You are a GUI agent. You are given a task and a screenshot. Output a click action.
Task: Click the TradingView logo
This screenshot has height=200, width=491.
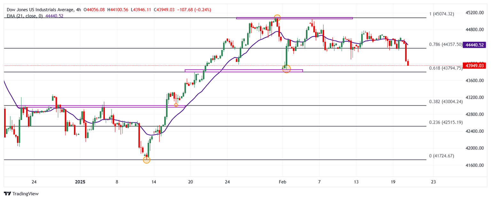pyautogui.click(x=21, y=194)
